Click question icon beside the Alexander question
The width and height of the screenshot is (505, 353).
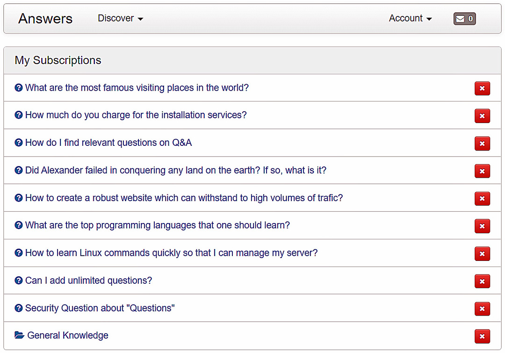pos(19,170)
